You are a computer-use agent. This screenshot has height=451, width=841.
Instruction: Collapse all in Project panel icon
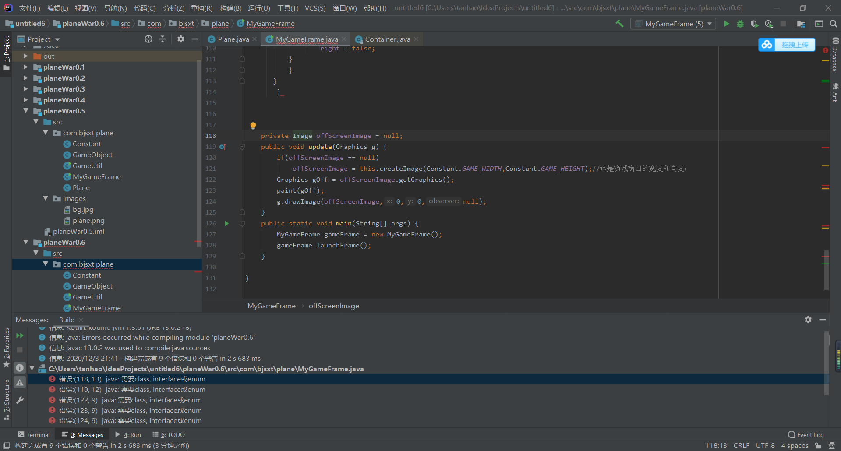tap(163, 39)
